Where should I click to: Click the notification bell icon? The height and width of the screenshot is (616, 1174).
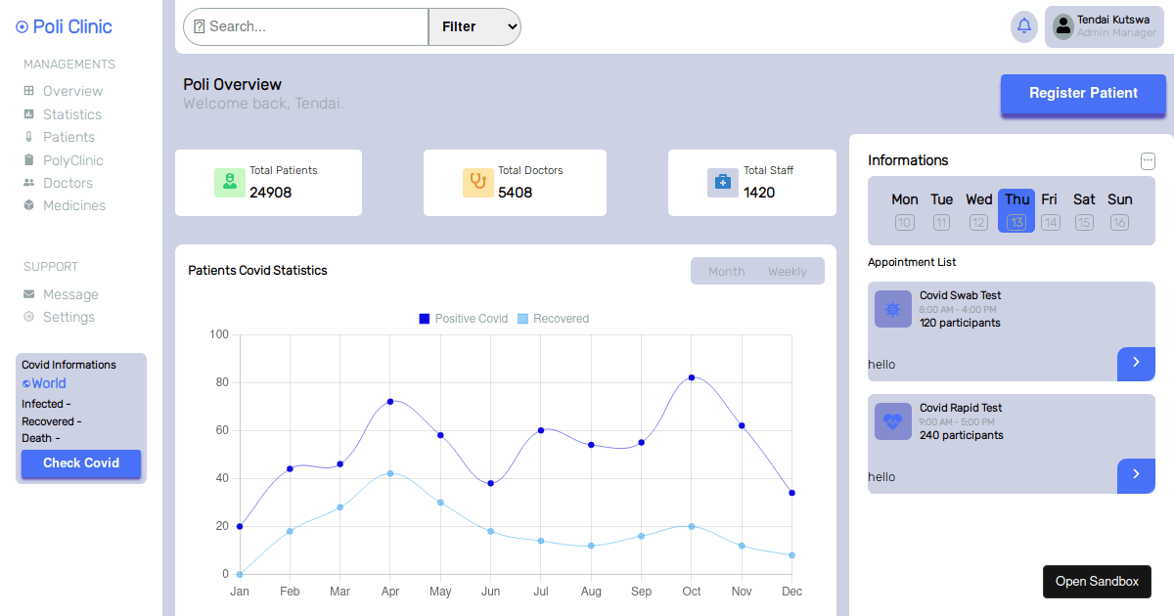1024,26
